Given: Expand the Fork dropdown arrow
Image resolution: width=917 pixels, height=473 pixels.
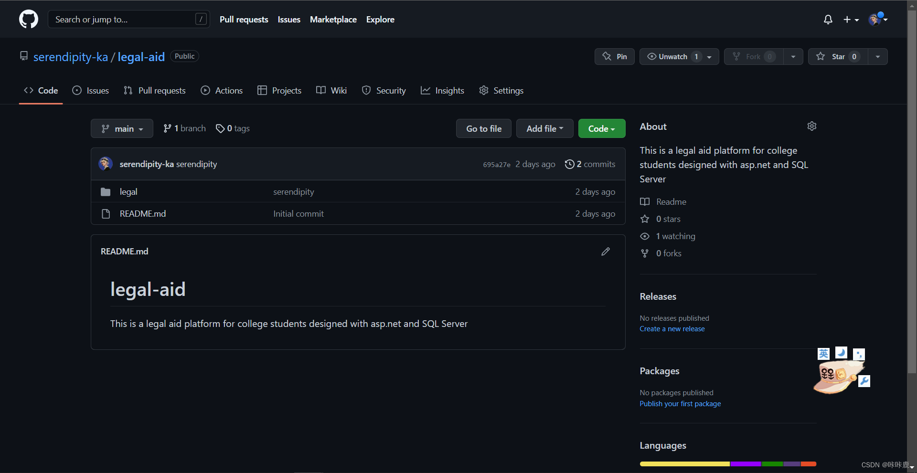Looking at the screenshot, I should 793,56.
